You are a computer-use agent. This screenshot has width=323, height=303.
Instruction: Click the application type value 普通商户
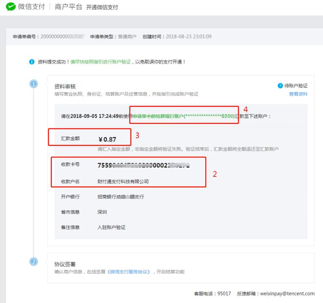point(127,36)
